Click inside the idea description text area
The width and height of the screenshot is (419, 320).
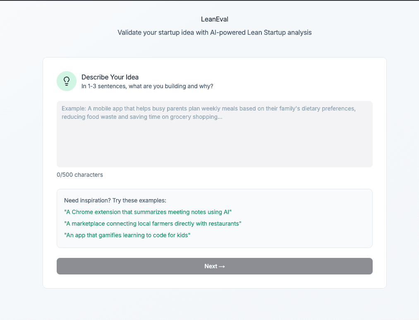[214, 132]
